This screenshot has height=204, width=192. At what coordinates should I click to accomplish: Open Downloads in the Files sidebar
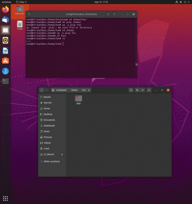[52, 125]
